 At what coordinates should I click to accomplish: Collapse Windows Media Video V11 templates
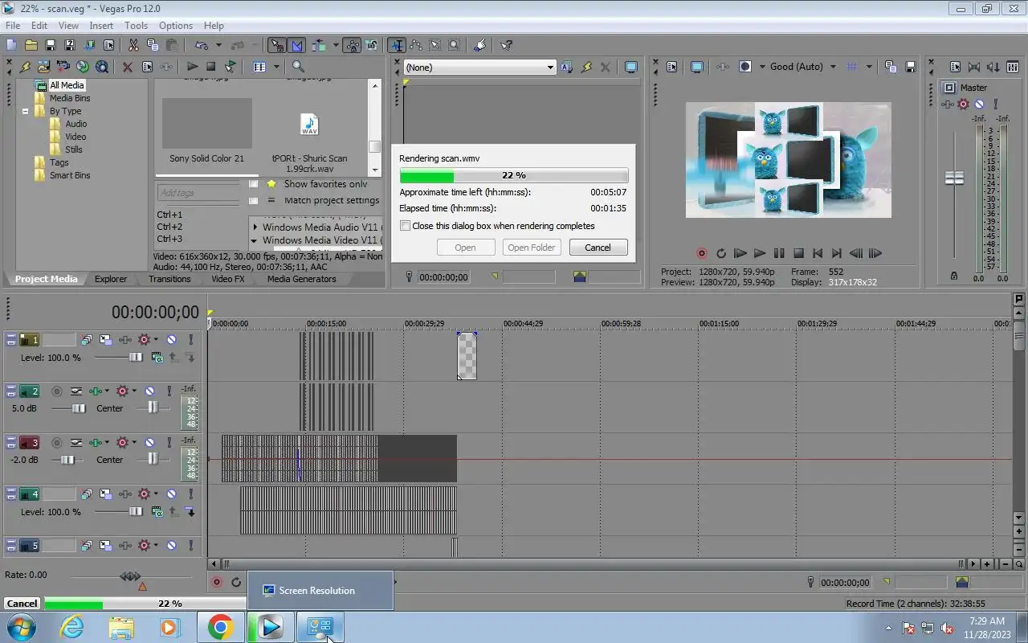click(x=255, y=240)
